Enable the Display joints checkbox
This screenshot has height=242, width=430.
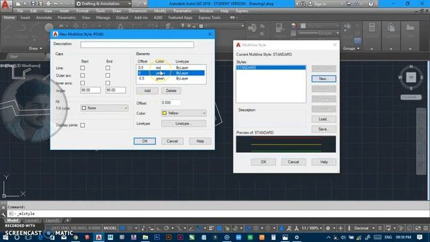(x=83, y=126)
